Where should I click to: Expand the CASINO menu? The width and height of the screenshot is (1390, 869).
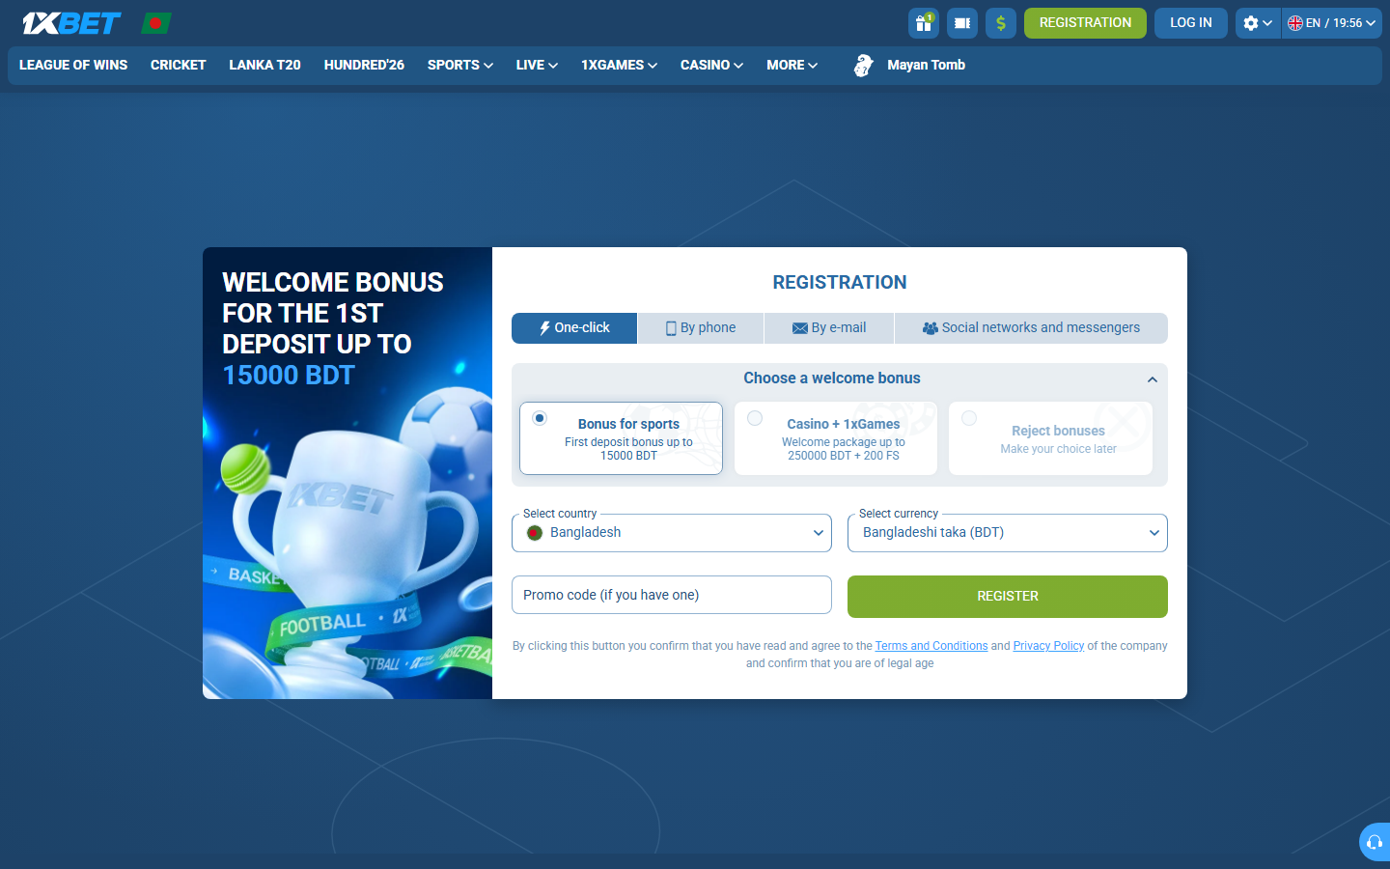pos(711,66)
